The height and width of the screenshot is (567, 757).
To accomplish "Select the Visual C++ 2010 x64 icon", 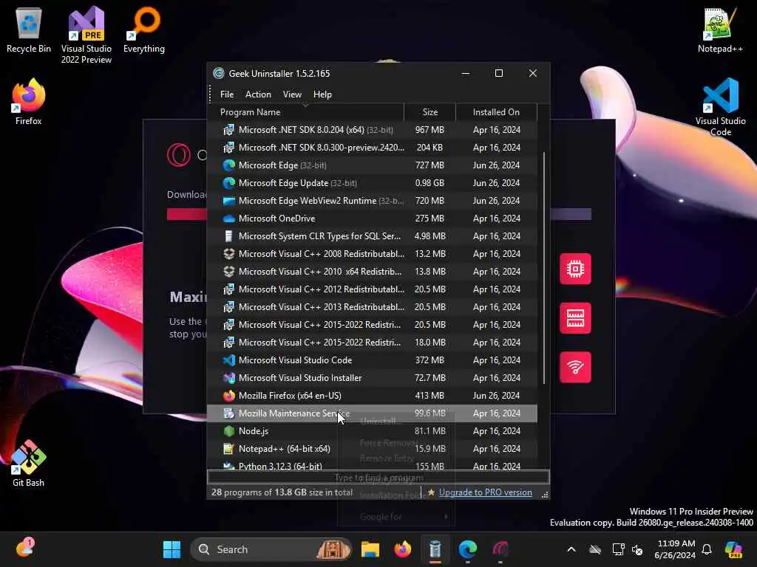I will (x=229, y=272).
